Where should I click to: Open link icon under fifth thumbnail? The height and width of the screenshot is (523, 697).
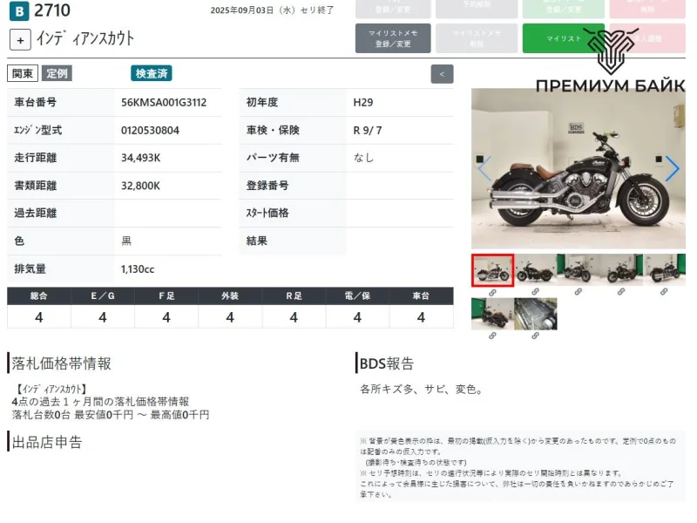point(664,292)
